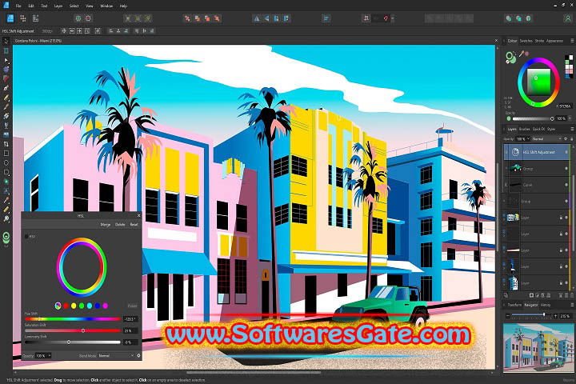
Task: Click the hex colour value field
Action: (566, 106)
